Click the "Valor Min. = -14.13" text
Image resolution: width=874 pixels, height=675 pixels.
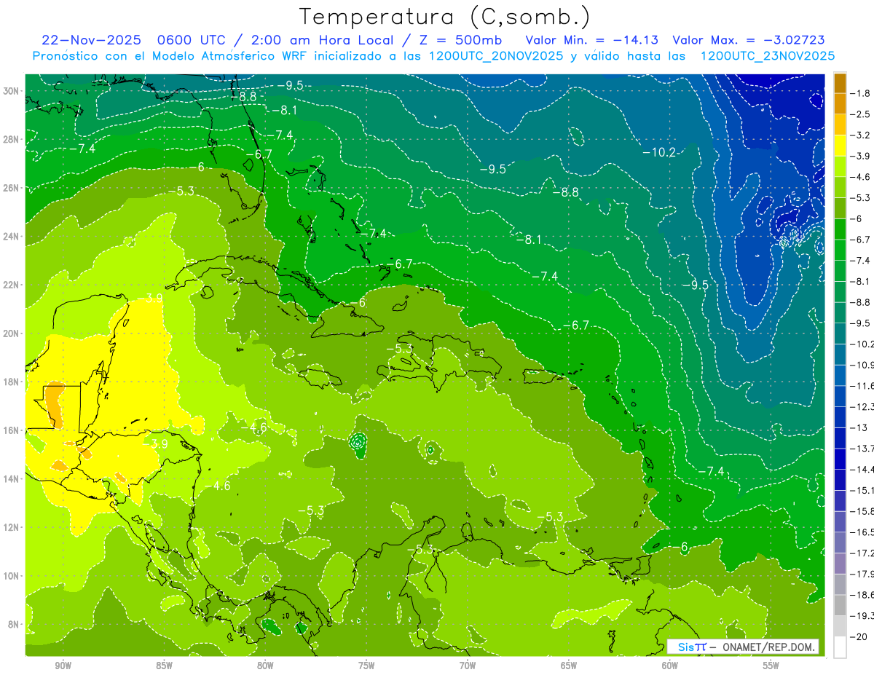(x=592, y=39)
